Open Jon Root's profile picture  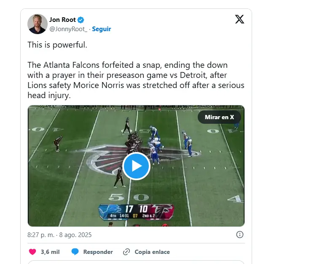(38, 24)
